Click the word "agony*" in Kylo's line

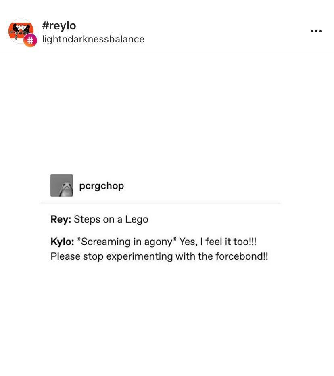coord(161,242)
